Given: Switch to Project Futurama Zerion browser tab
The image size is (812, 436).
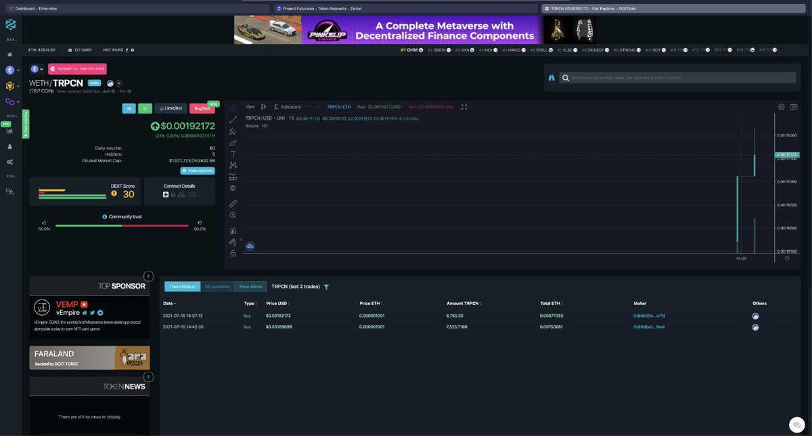Looking at the screenshot, I should 406,9.
